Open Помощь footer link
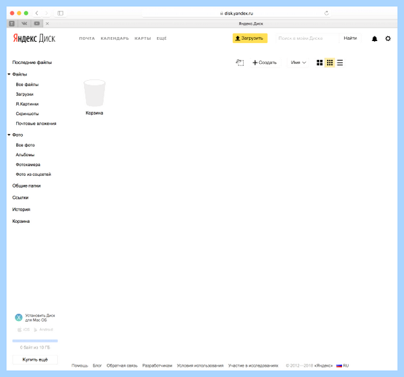Image resolution: width=404 pixels, height=377 pixels. tap(79, 366)
